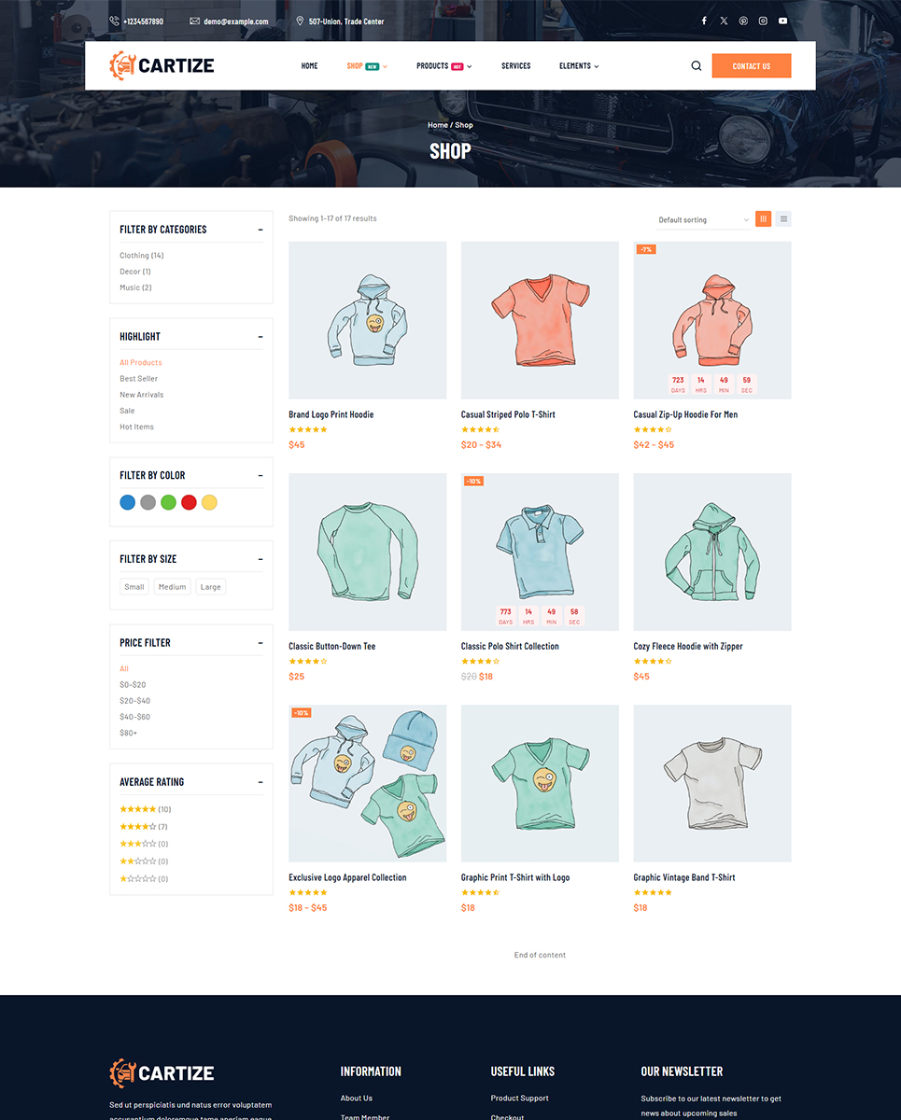Collapse the Price Filter section
901x1120 pixels.
tap(260, 643)
